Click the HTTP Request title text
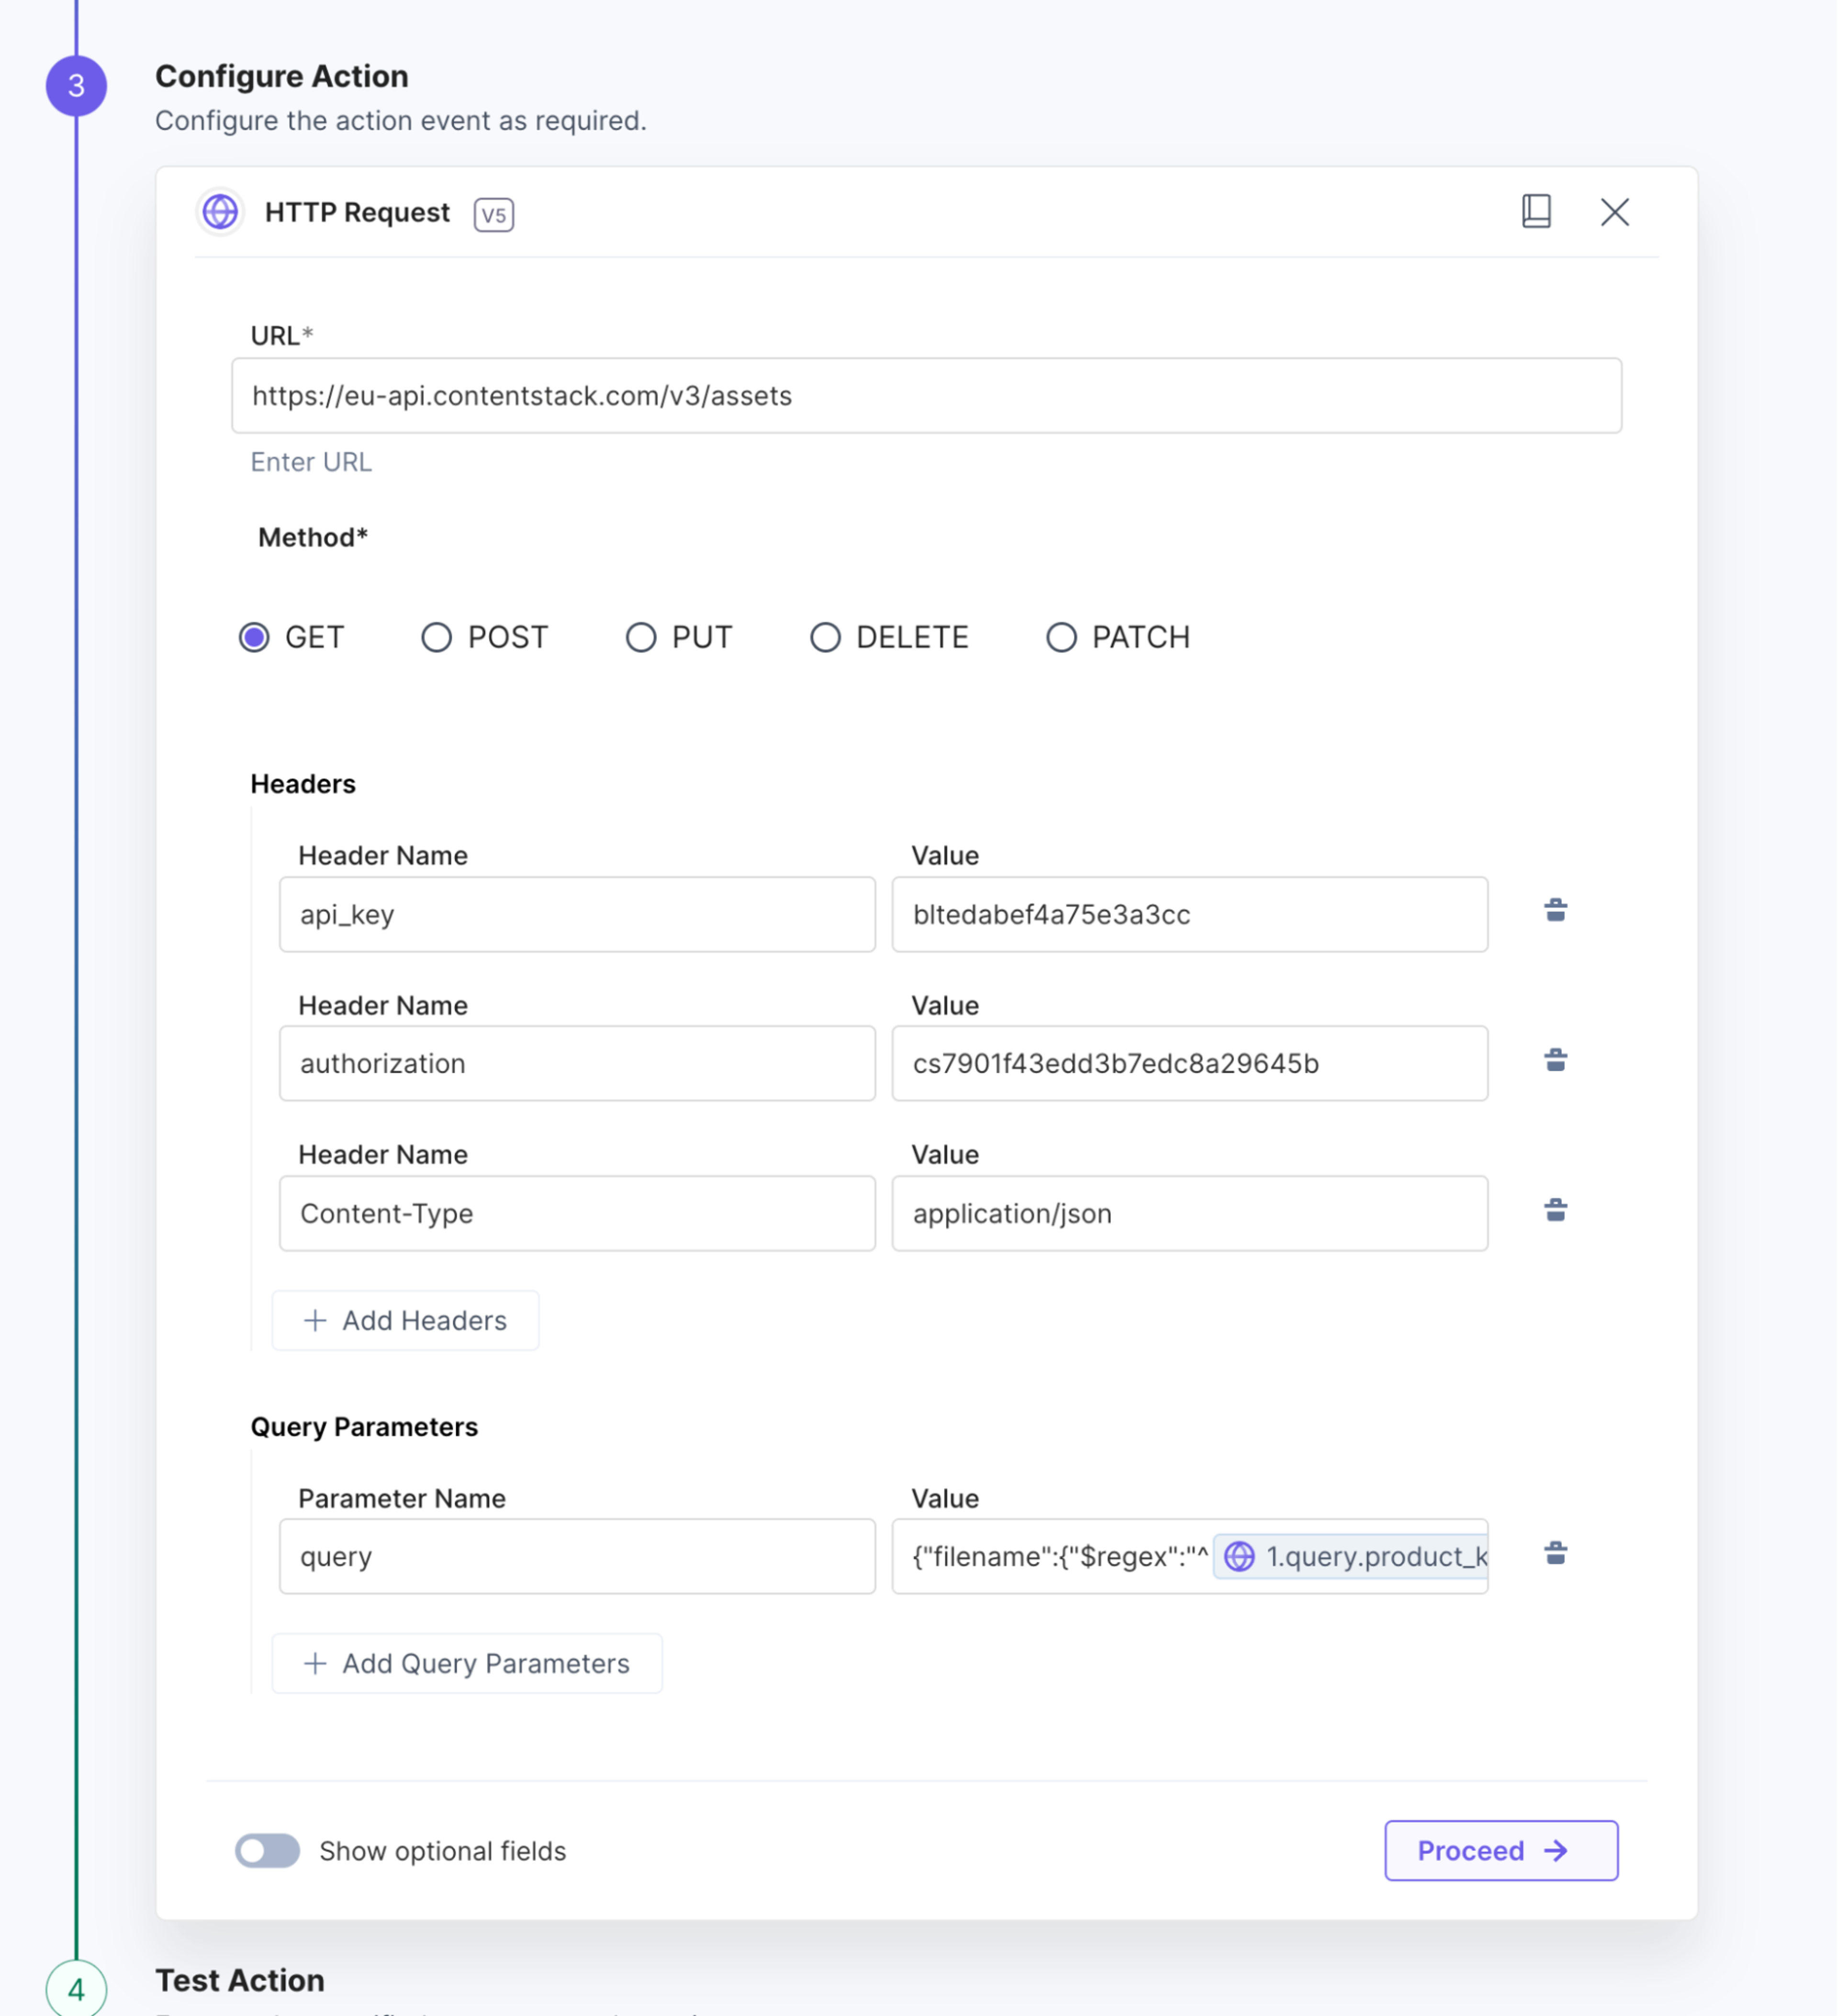Screen dimensions: 1838x2016 tap(357, 212)
